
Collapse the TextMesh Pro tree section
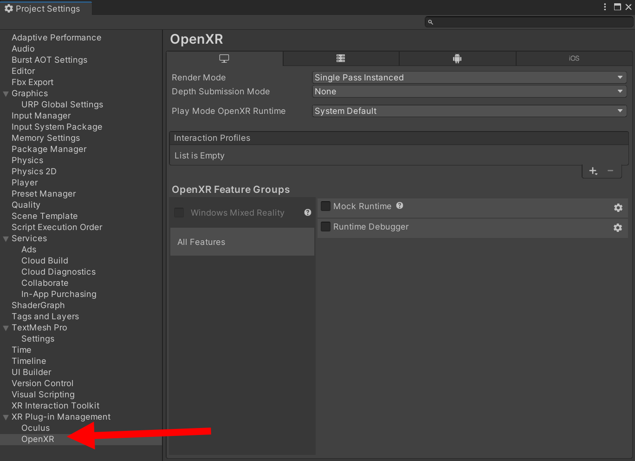point(6,328)
